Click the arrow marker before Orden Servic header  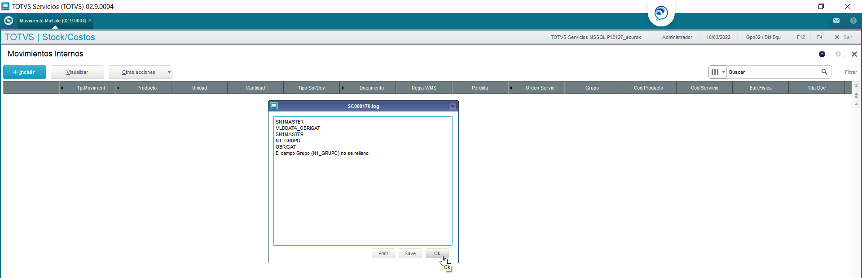pos(511,88)
